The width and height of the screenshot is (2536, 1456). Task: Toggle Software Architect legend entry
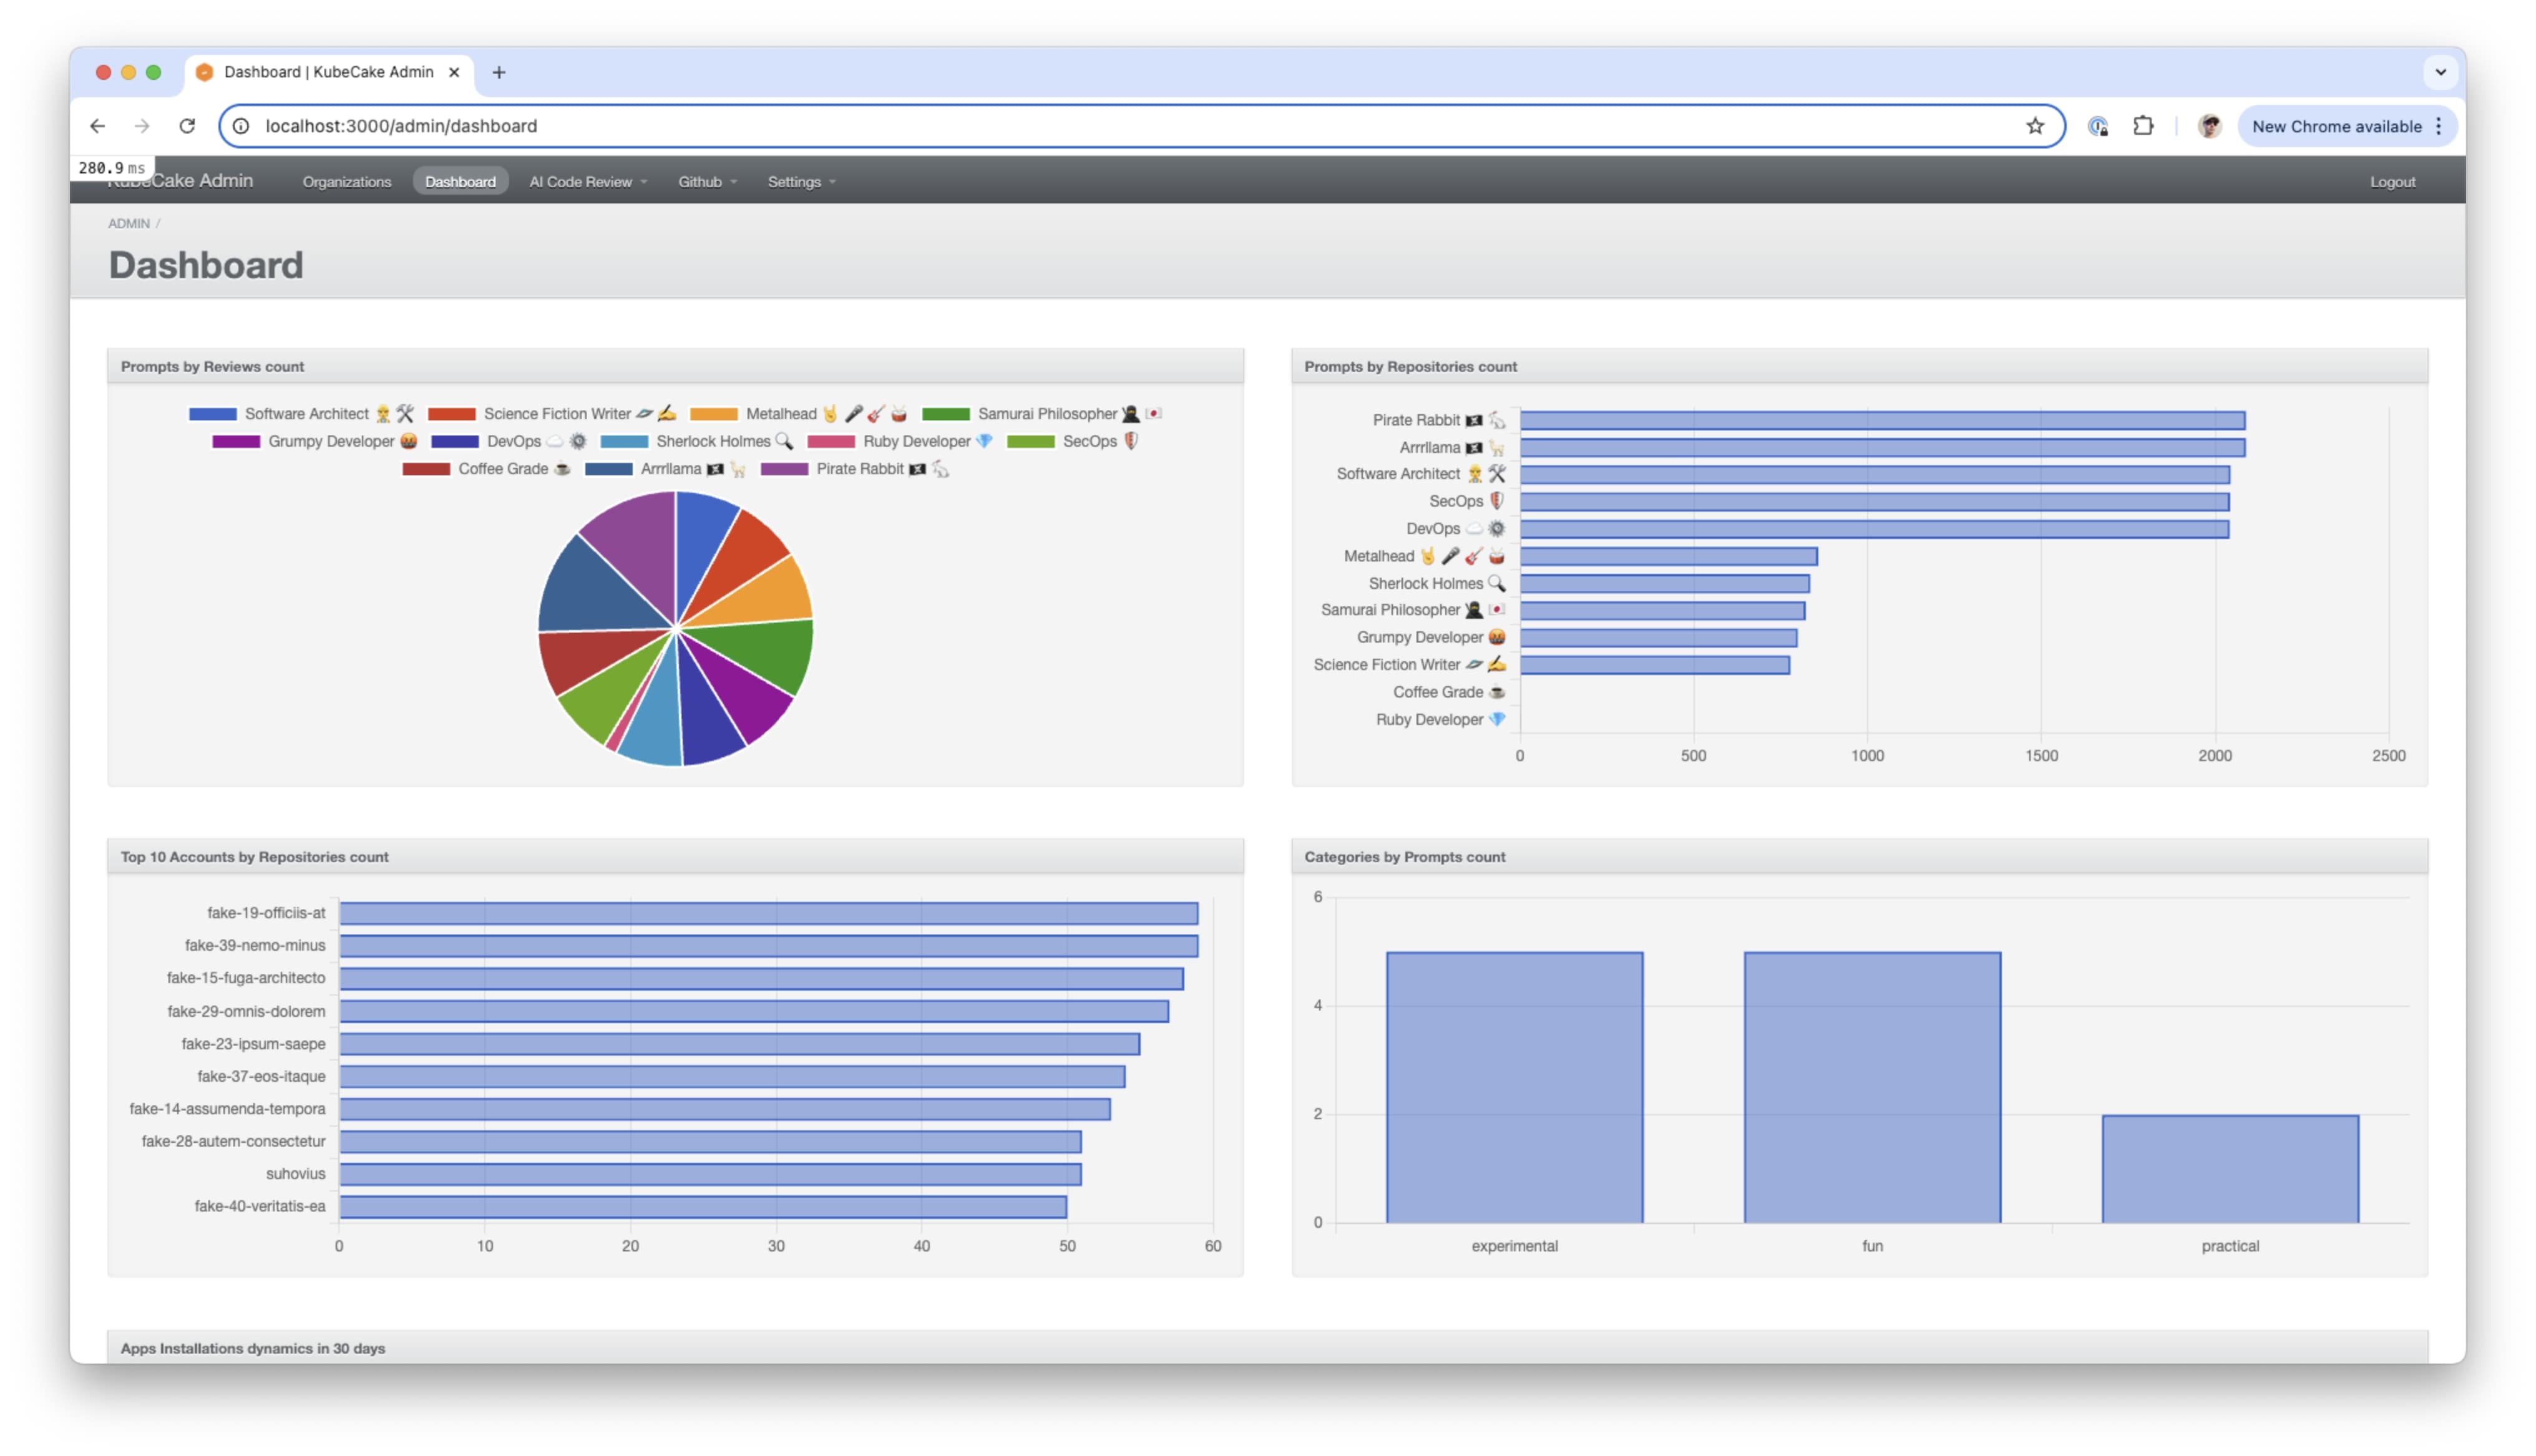click(x=306, y=414)
